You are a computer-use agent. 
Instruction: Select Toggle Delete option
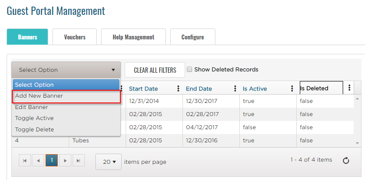34,130
